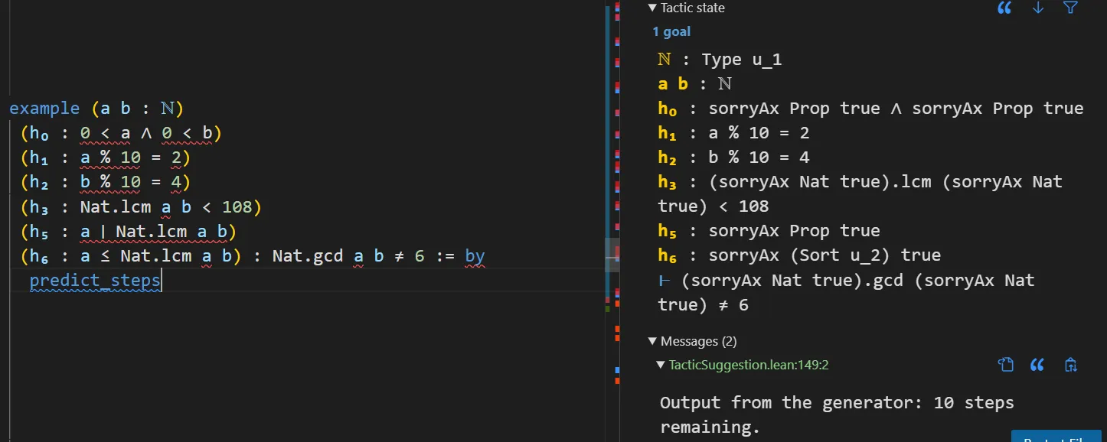Select hypothesis h₀ in the tactic state
The image size is (1107, 442).
click(x=668, y=109)
